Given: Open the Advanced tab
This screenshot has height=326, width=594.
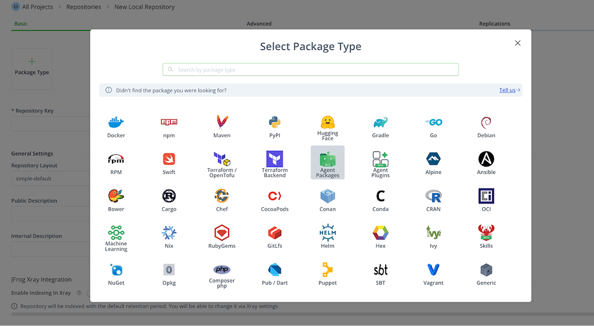Looking at the screenshot, I should (x=259, y=23).
